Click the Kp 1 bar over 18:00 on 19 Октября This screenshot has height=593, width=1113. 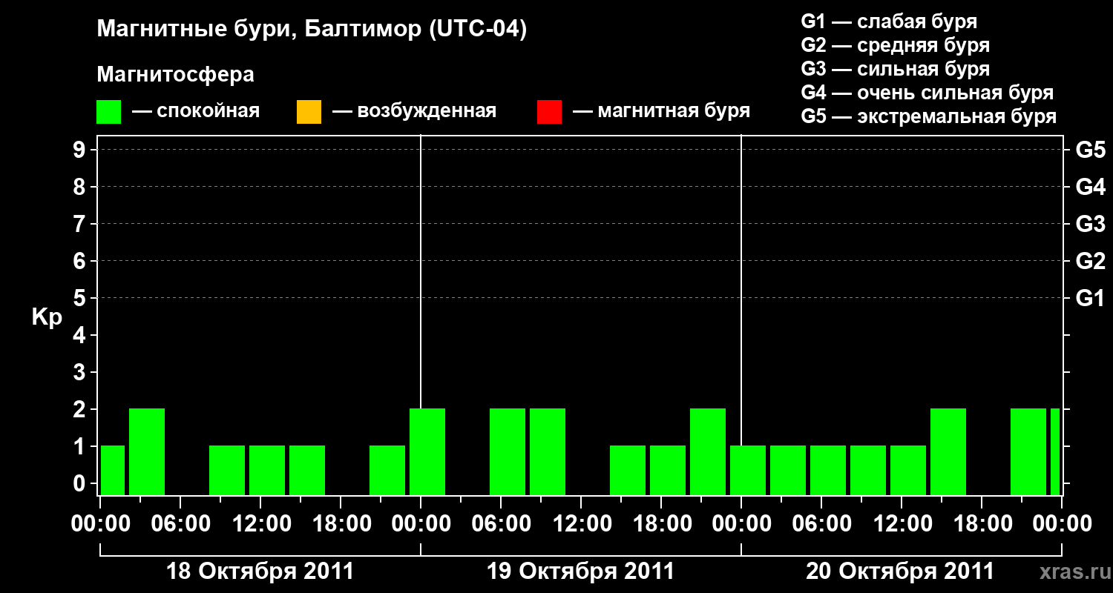[x=668, y=470]
